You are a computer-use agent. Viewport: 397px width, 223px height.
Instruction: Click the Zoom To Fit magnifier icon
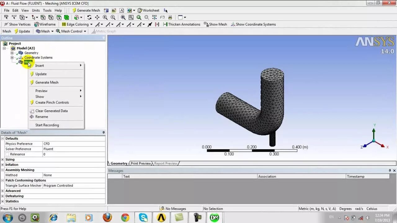(x=123, y=17)
